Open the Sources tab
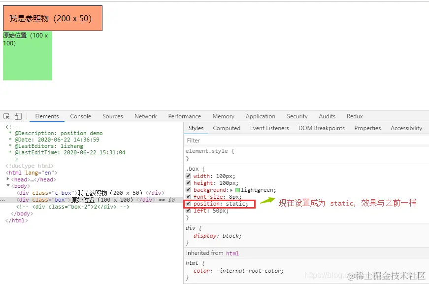Image resolution: width=429 pixels, height=284 pixels. (x=113, y=116)
